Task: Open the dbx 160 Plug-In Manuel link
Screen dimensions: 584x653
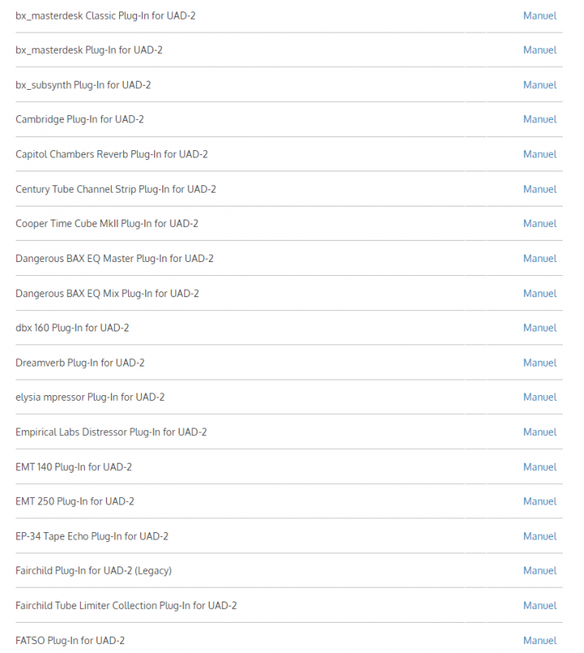Action: click(540, 328)
